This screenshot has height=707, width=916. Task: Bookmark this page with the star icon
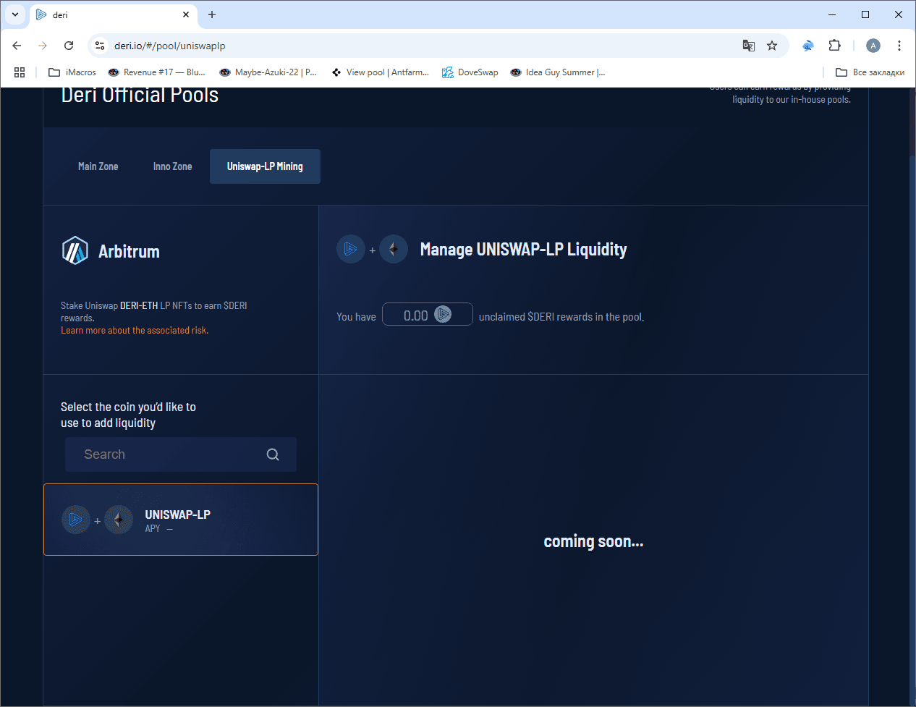click(x=772, y=46)
